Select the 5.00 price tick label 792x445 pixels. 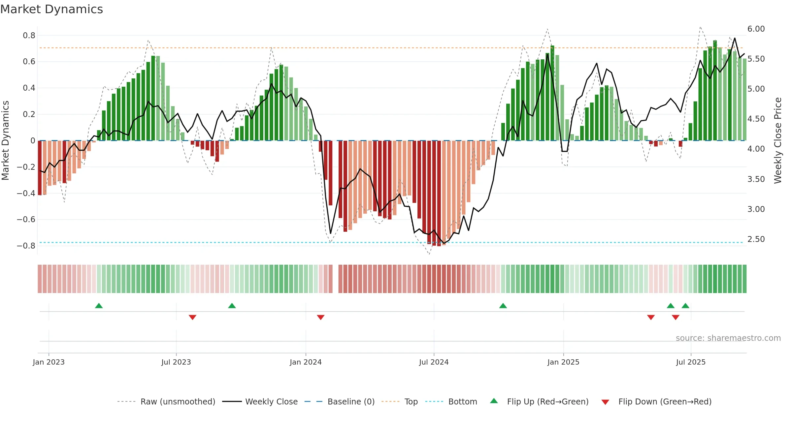pos(756,89)
